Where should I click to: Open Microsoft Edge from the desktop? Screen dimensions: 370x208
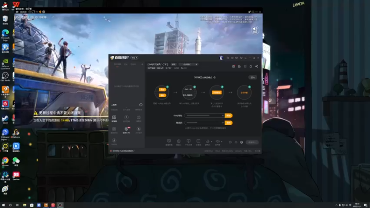pyautogui.click(x=5, y=35)
